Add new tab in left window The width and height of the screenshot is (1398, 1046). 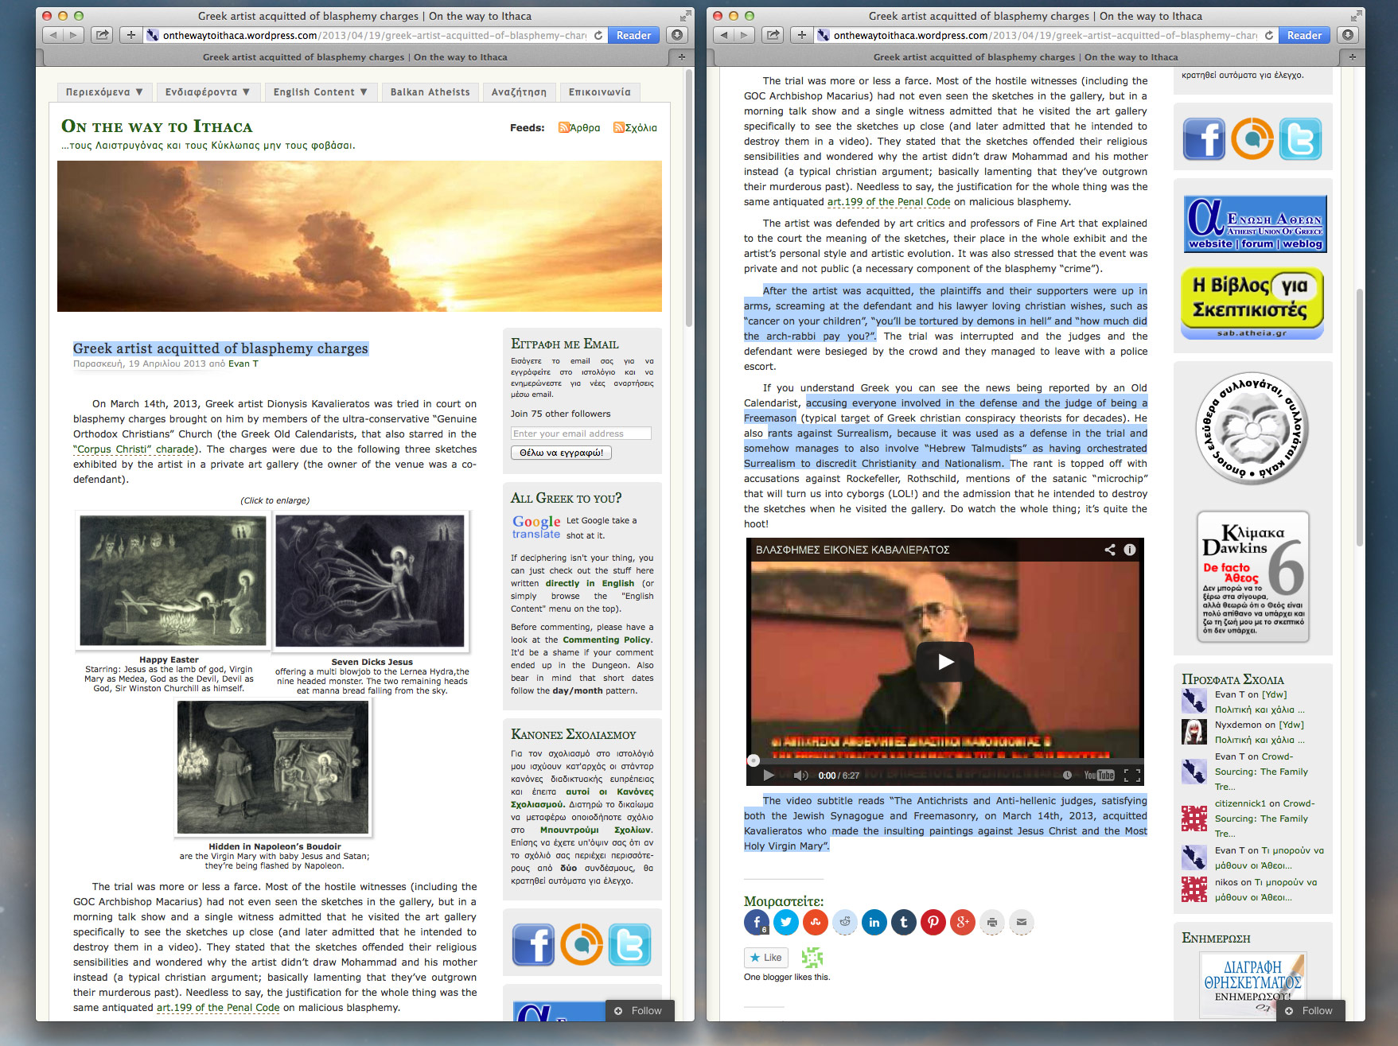[x=681, y=56]
